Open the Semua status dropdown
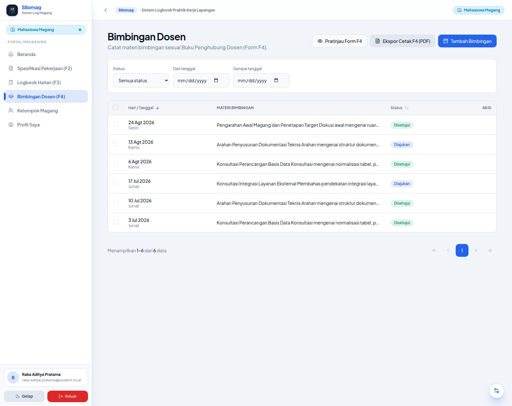This screenshot has width=512, height=406. coord(141,80)
